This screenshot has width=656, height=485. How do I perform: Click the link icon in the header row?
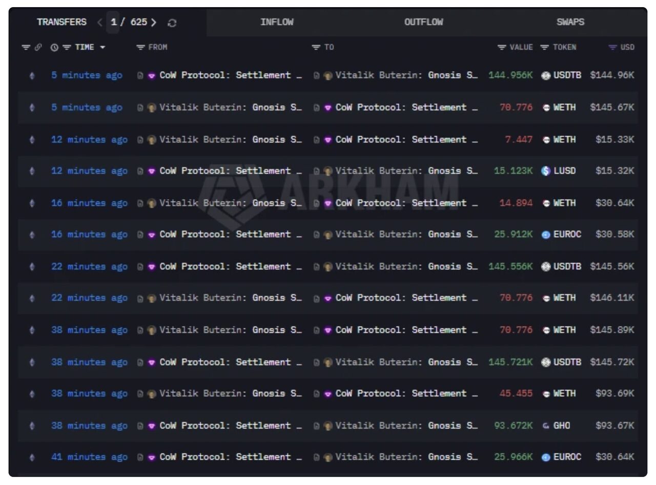coord(38,47)
